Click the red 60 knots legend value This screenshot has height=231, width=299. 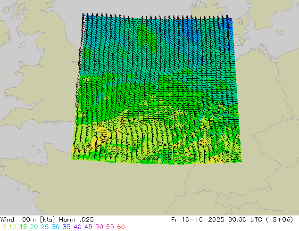121,227
